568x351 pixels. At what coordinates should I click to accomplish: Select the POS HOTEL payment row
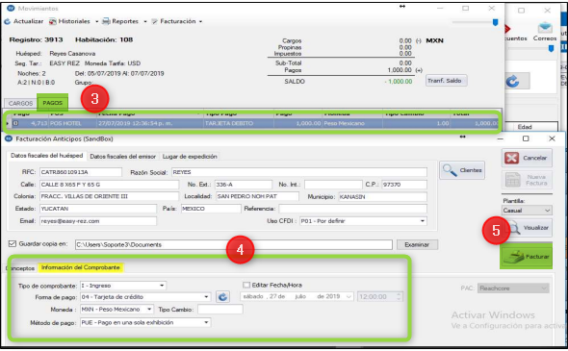[252, 123]
